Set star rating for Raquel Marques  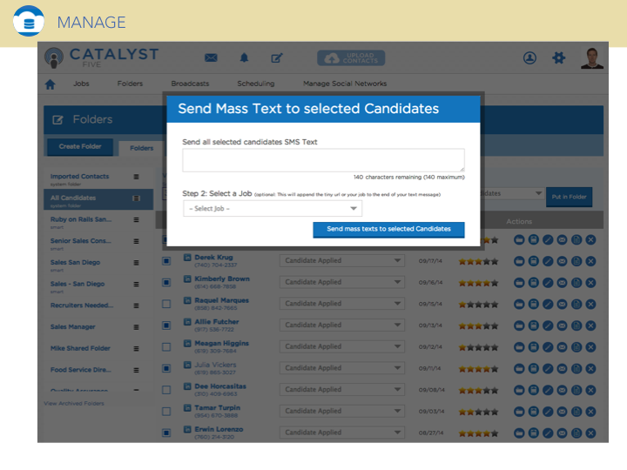pyautogui.click(x=478, y=304)
